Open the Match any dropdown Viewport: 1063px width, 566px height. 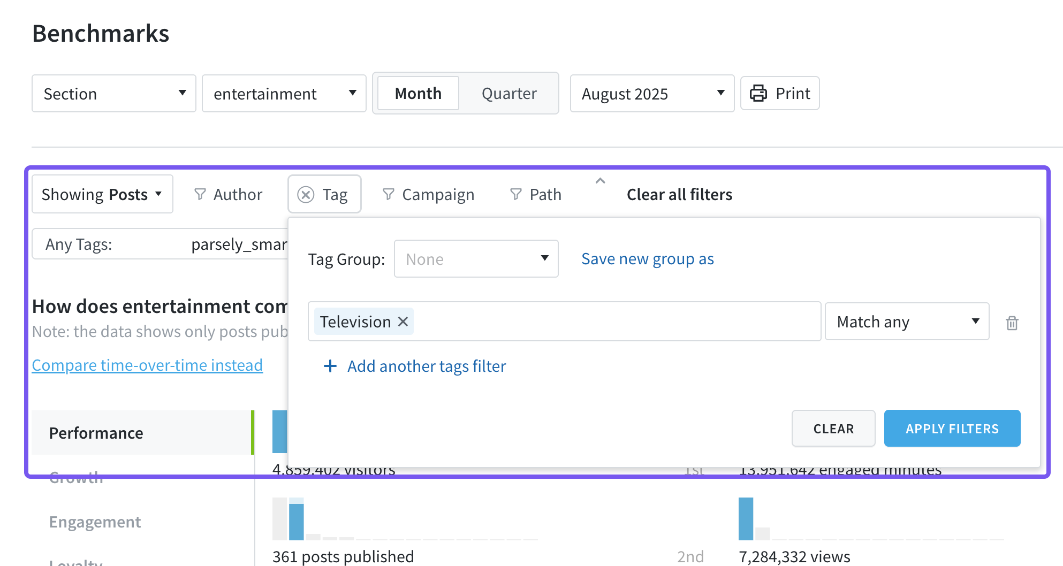[x=907, y=322]
